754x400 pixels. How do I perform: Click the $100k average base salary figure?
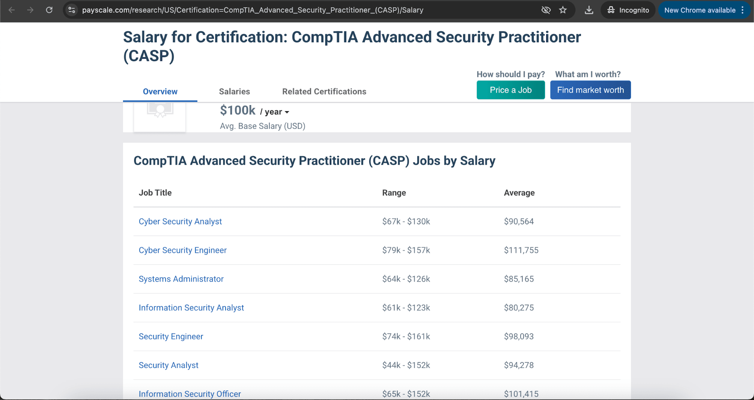(238, 110)
